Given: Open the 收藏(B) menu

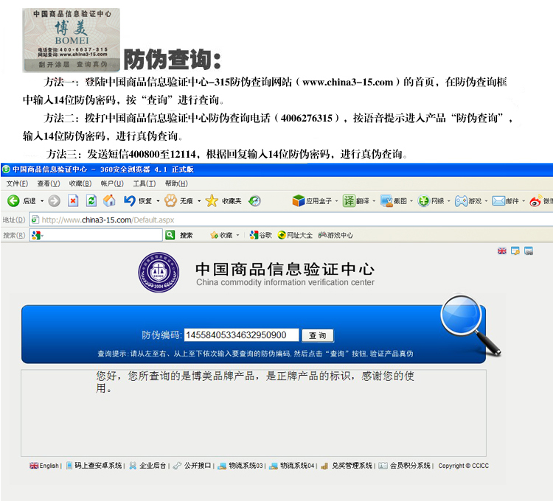Looking at the screenshot, I should [80, 183].
